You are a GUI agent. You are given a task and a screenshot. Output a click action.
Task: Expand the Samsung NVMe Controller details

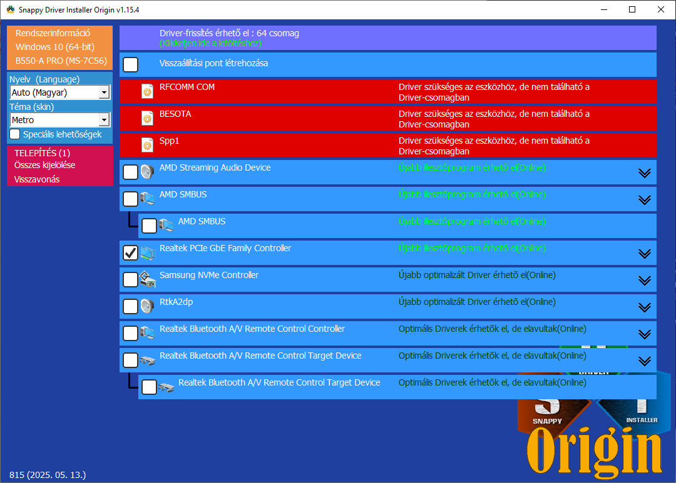[644, 281]
